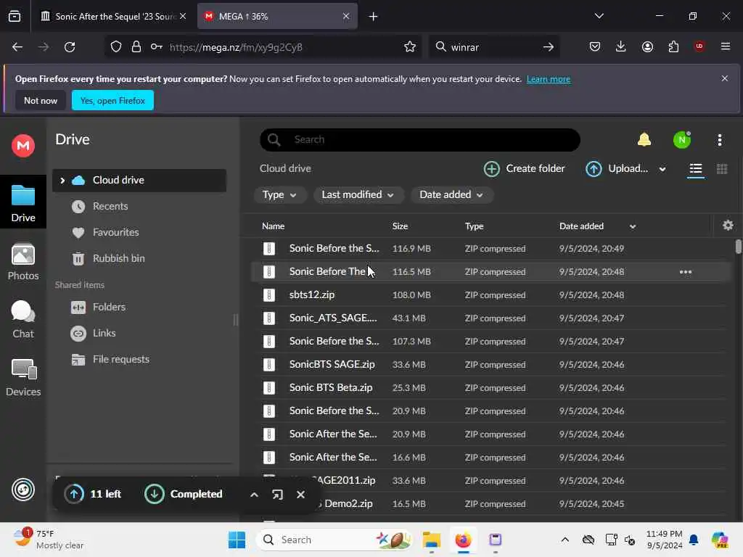Open shared Folders
The height and width of the screenshot is (557, 743).
tap(109, 307)
